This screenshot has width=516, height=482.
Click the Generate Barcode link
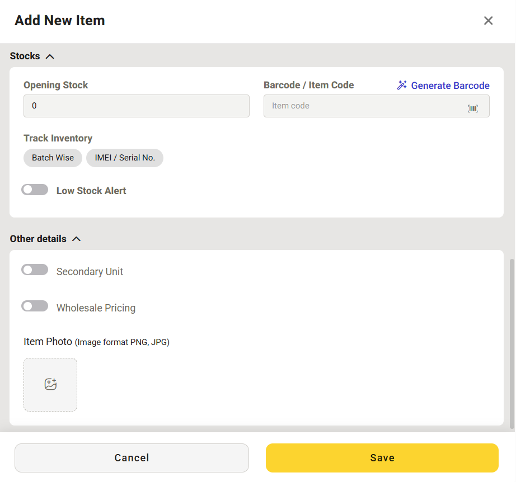coord(450,86)
